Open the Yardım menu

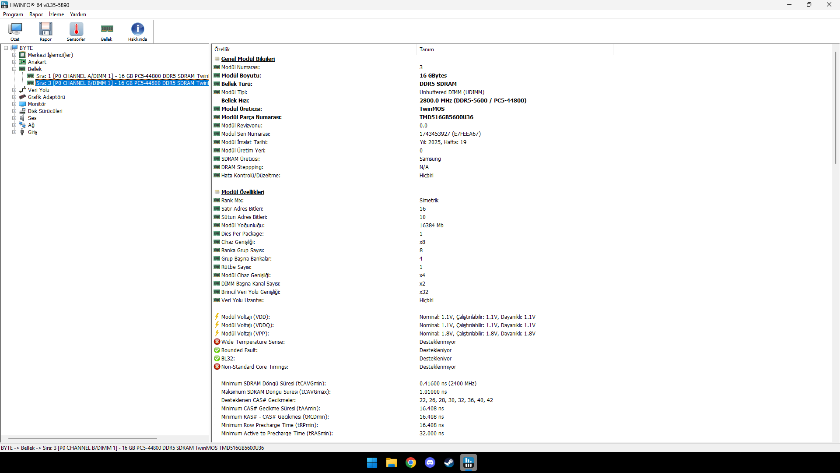(x=78, y=14)
